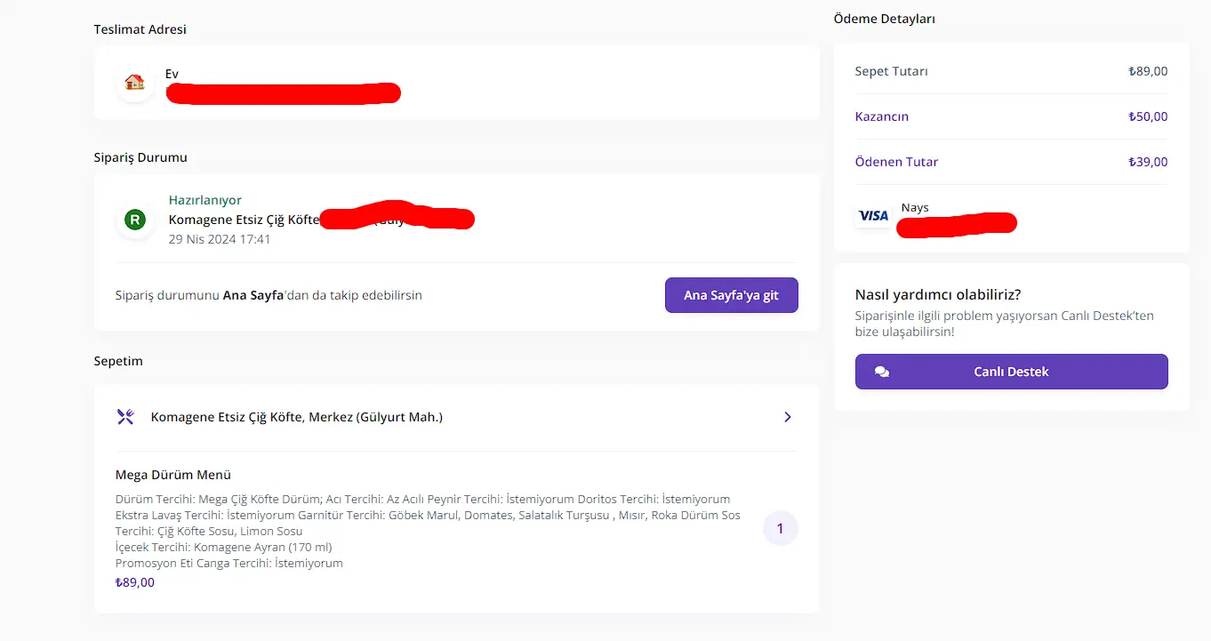Screen dimensions: 1211x641
Task: Click the Nays card name
Action: tap(915, 208)
